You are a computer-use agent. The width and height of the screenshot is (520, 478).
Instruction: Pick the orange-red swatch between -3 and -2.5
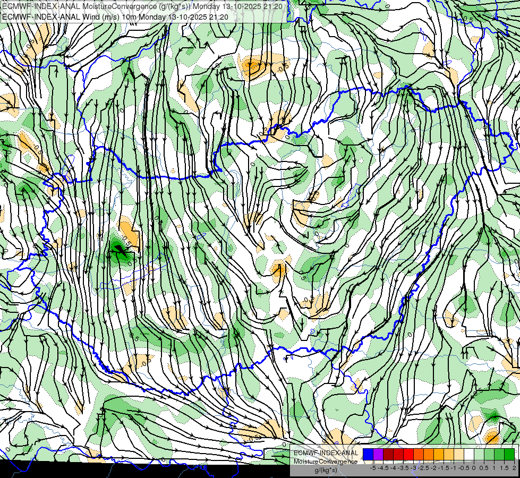point(419,455)
